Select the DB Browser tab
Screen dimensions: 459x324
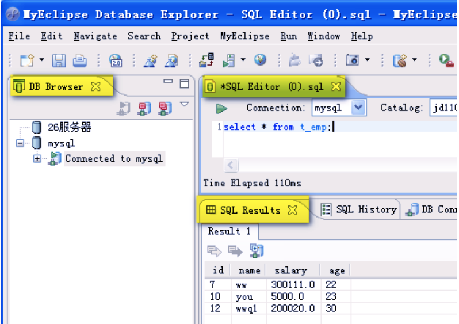point(56,87)
